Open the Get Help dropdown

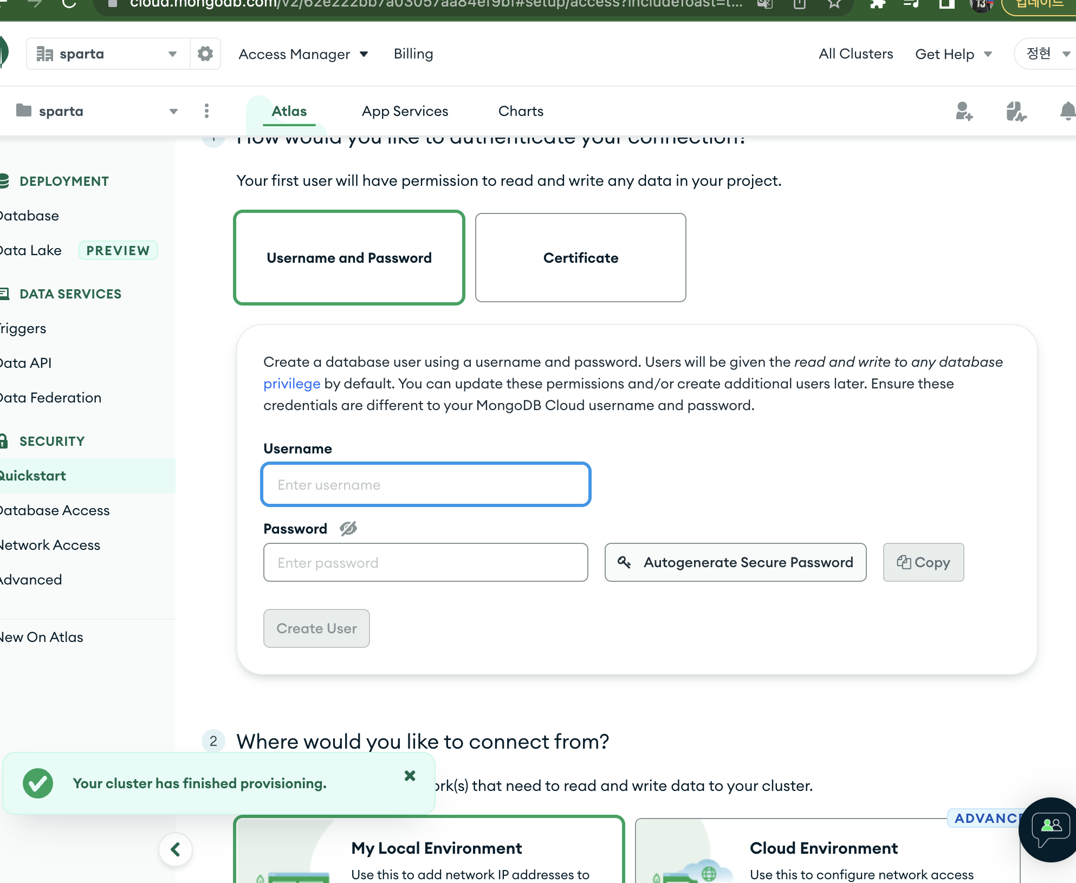click(954, 54)
